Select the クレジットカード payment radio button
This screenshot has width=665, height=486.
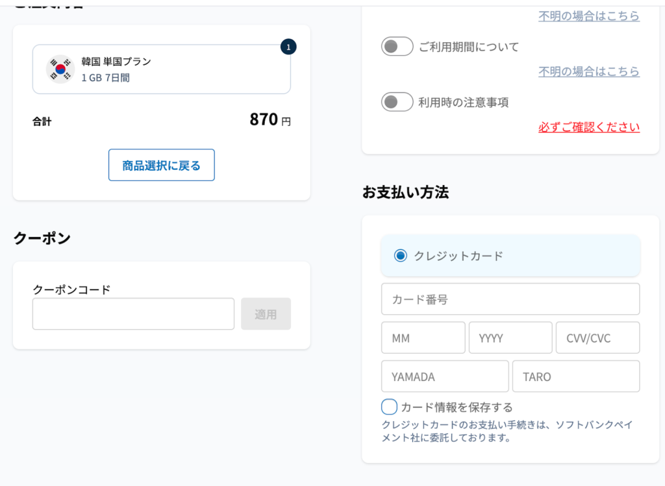pos(401,256)
